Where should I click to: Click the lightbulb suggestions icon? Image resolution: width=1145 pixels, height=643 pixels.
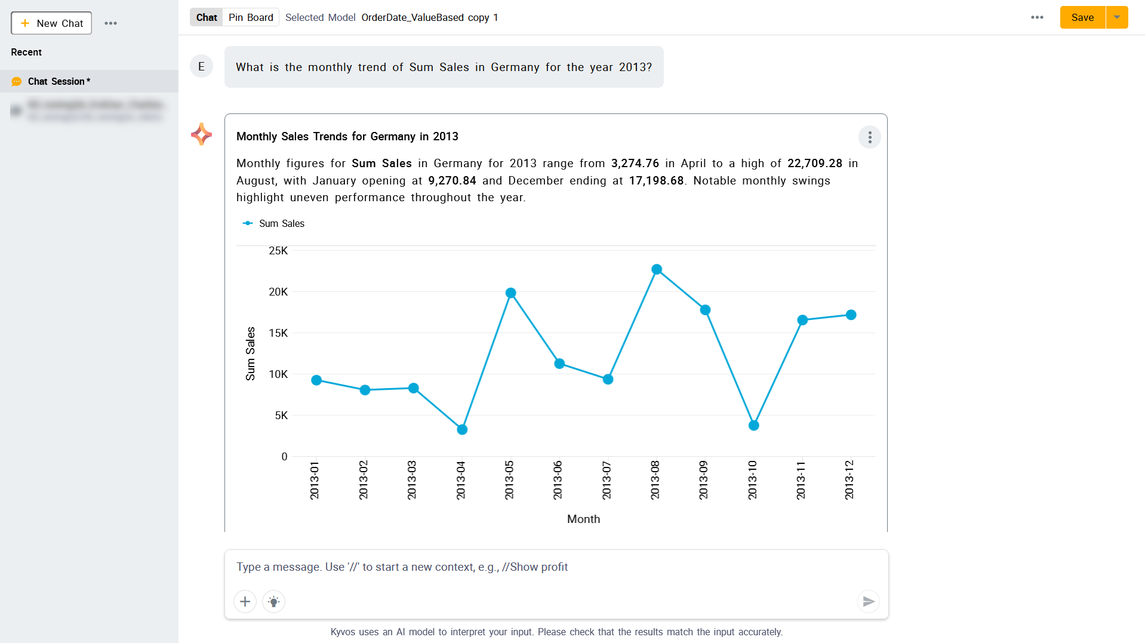coord(273,601)
